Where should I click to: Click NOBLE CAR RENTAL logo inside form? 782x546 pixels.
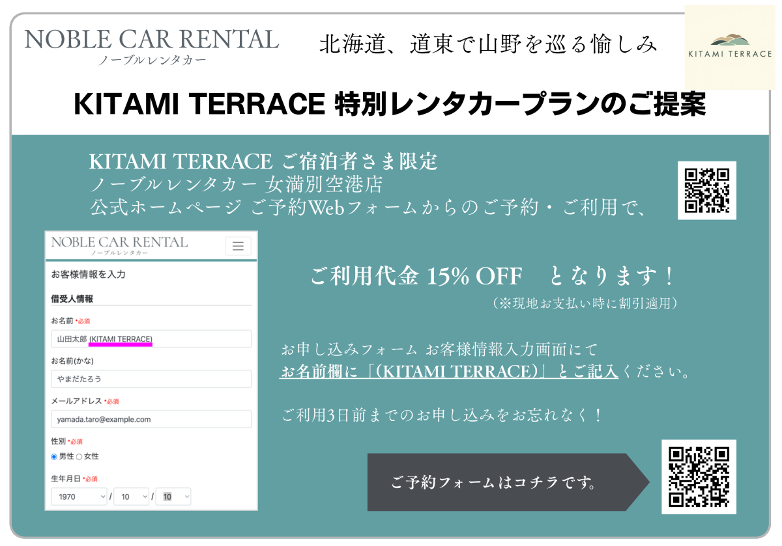[119, 245]
